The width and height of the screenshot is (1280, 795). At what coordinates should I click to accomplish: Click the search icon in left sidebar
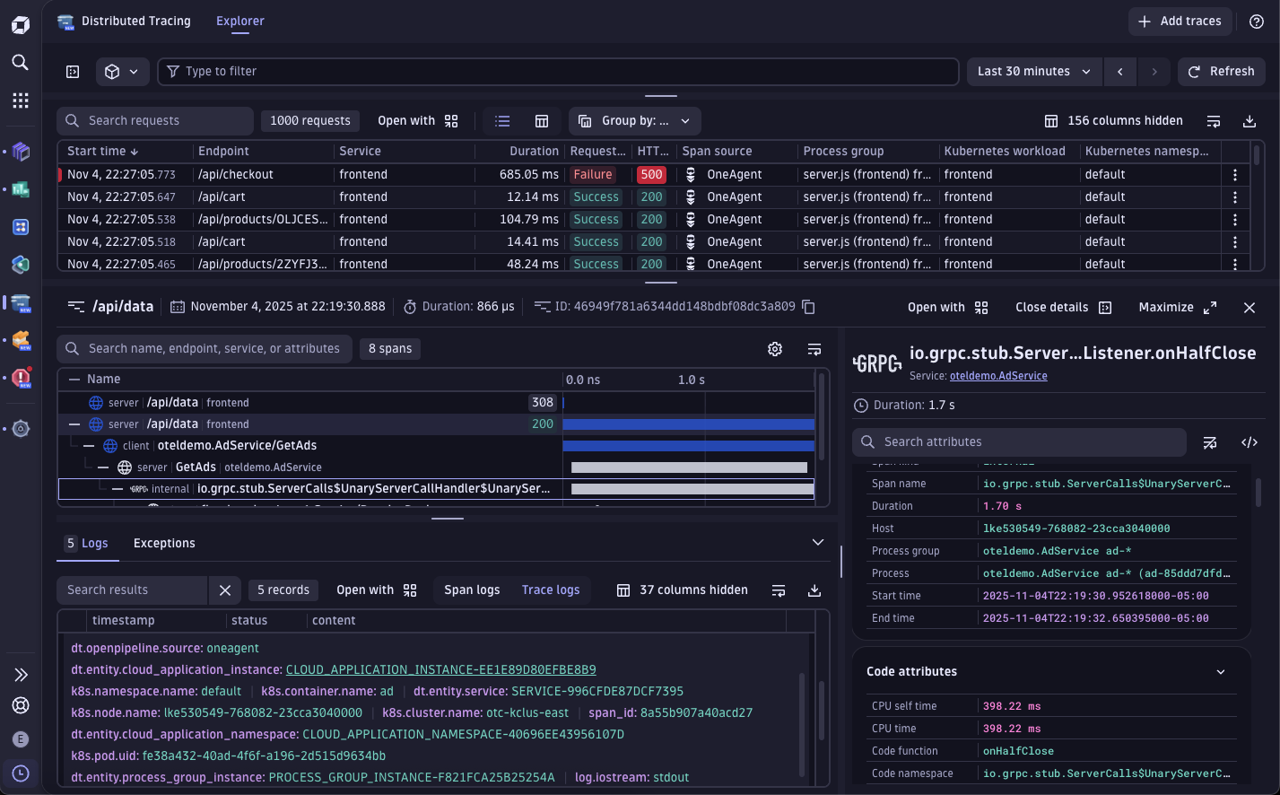click(x=20, y=62)
